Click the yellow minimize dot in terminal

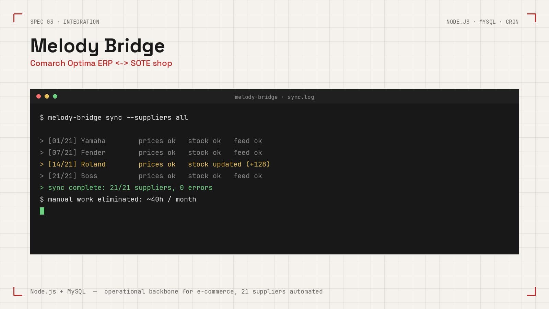47,96
